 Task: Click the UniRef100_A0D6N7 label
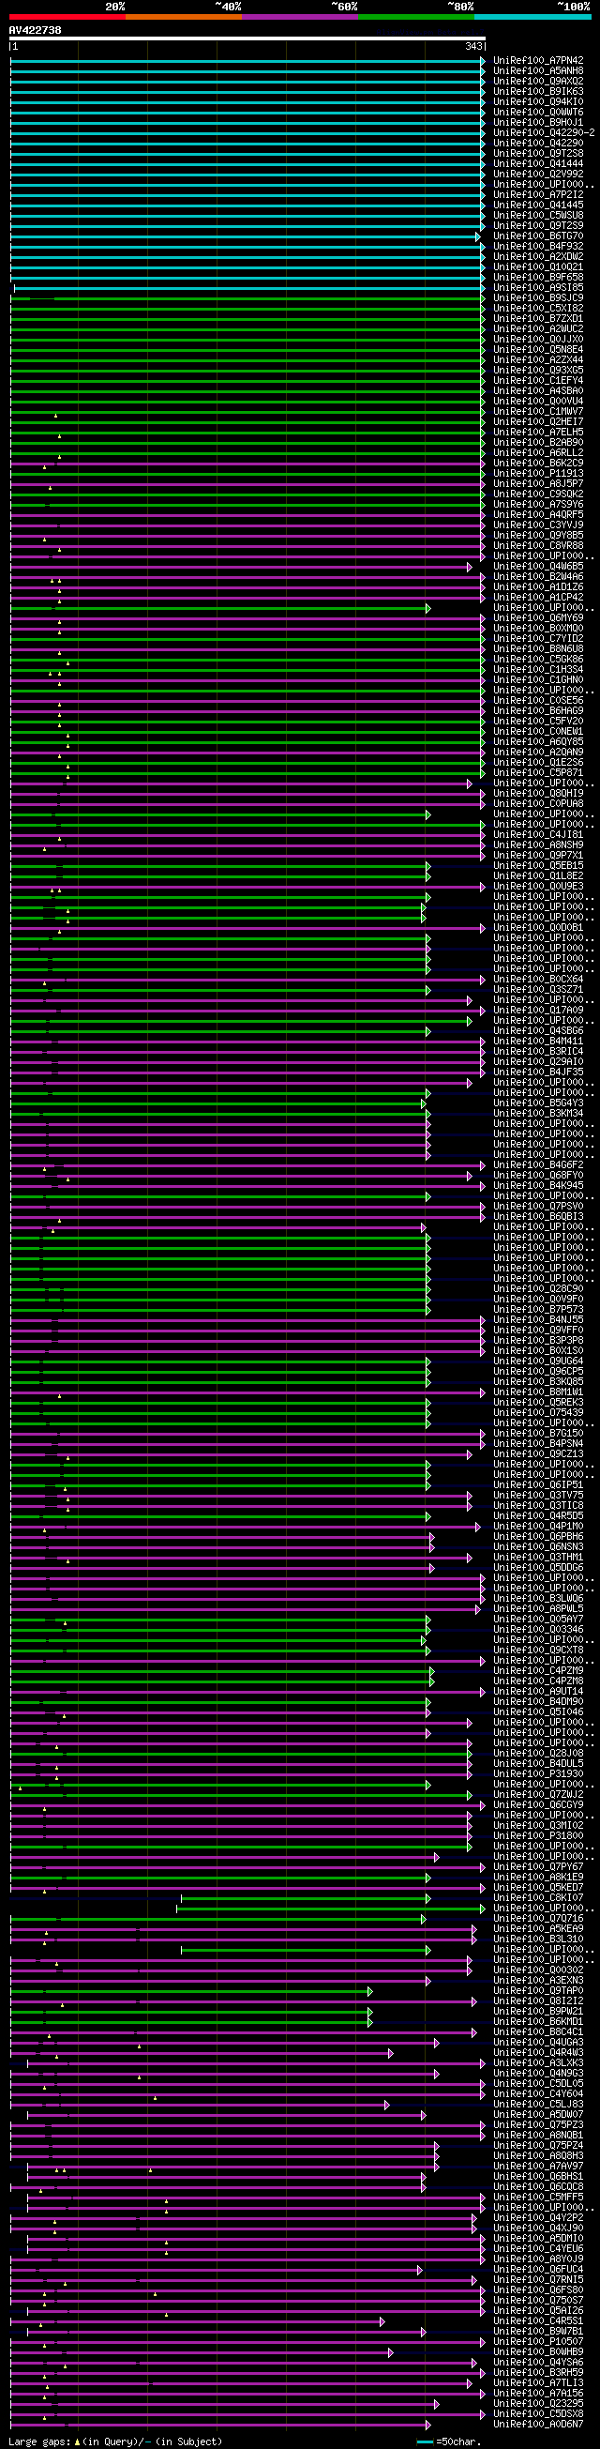tap(538, 2425)
